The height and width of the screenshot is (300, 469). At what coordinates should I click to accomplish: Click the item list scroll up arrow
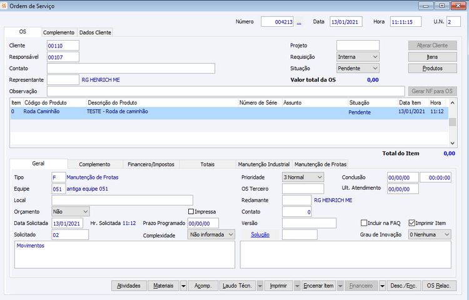pyautogui.click(x=452, y=102)
